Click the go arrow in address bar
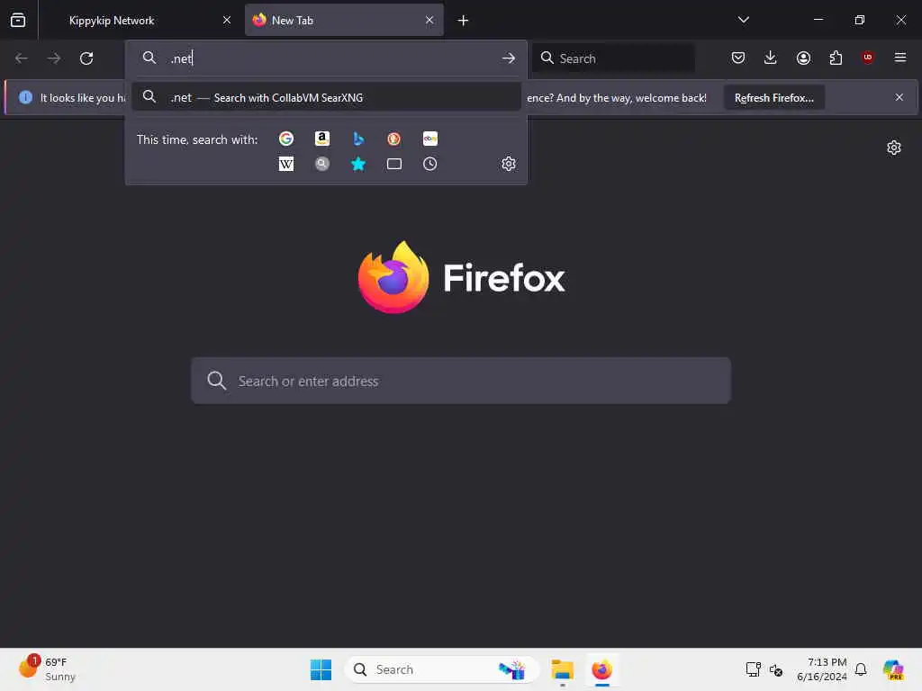 509,58
